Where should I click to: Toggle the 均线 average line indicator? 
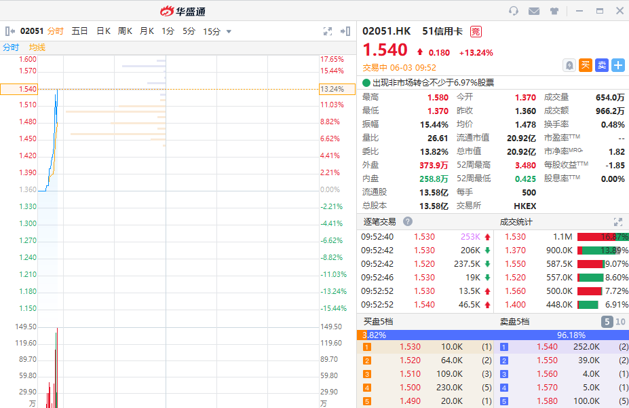37,48
